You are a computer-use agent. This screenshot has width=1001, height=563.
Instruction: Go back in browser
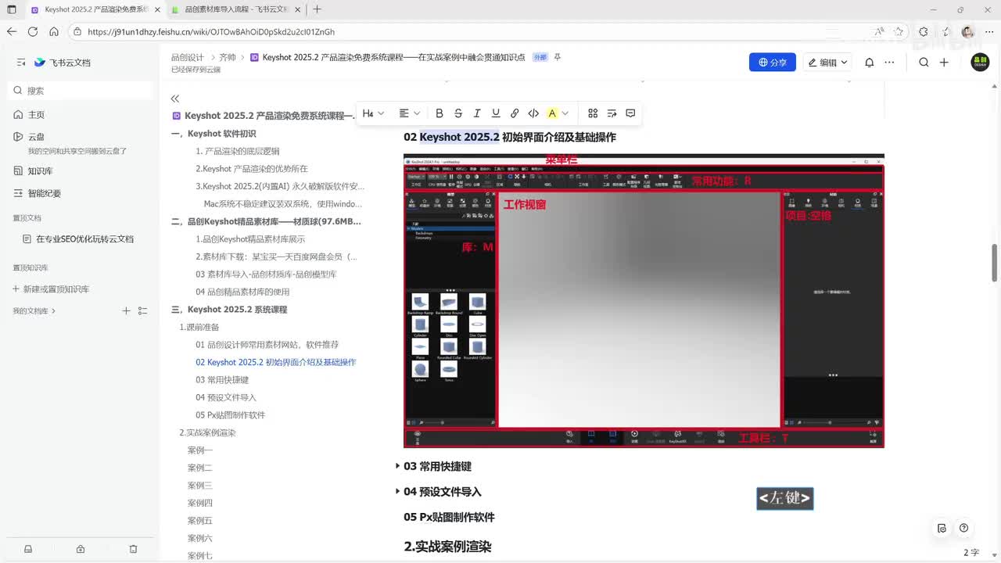click(x=11, y=32)
